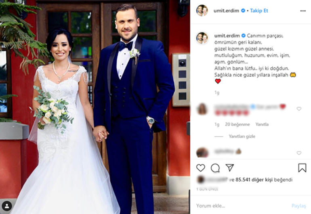Like the first comment with its heart
Viewport: 311px width, 214px height.
(299, 109)
